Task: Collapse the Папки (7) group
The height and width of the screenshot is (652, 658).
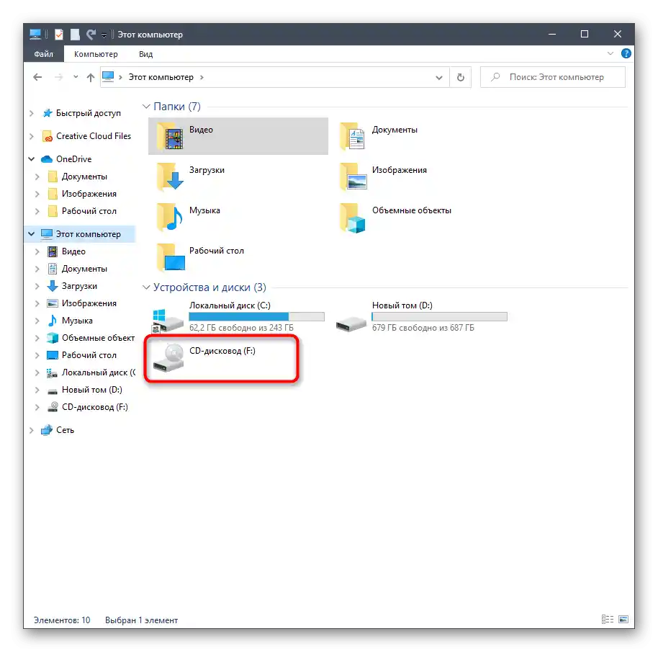Action: coord(146,107)
